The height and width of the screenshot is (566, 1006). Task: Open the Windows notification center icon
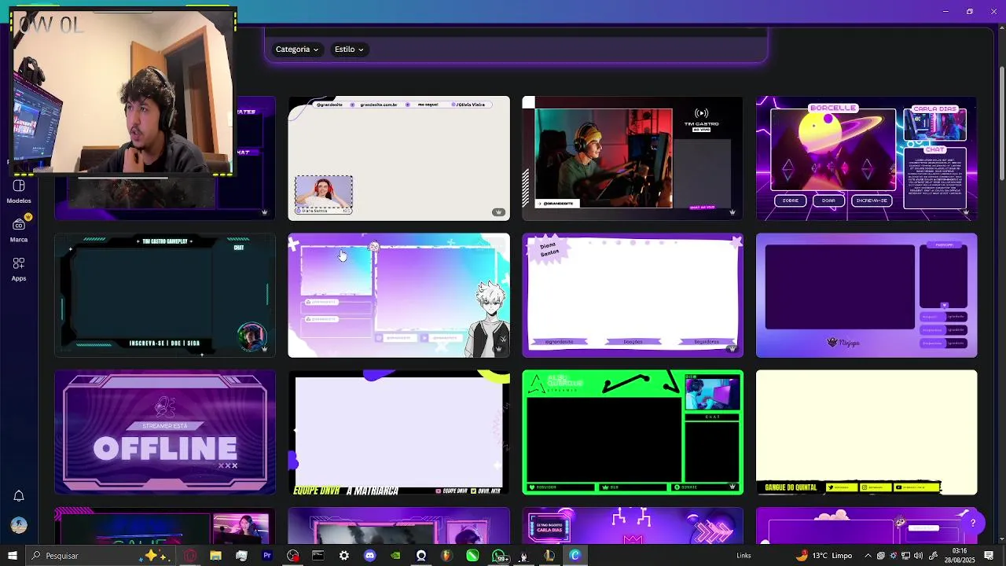[989, 556]
